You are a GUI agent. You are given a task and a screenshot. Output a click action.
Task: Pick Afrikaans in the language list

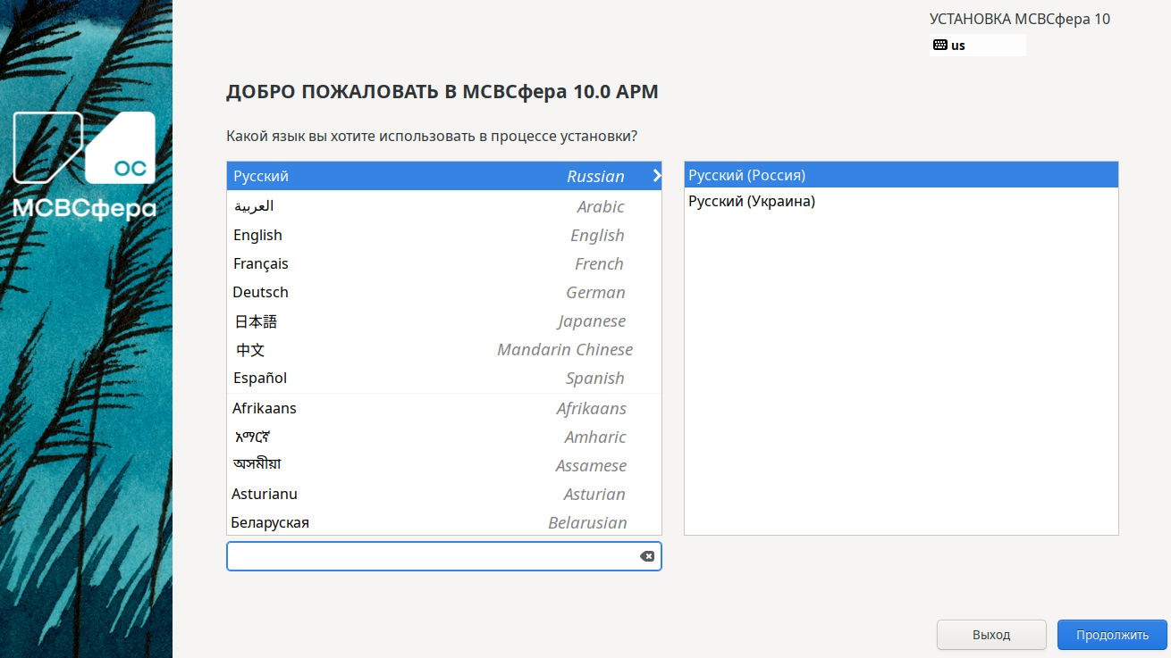point(443,408)
